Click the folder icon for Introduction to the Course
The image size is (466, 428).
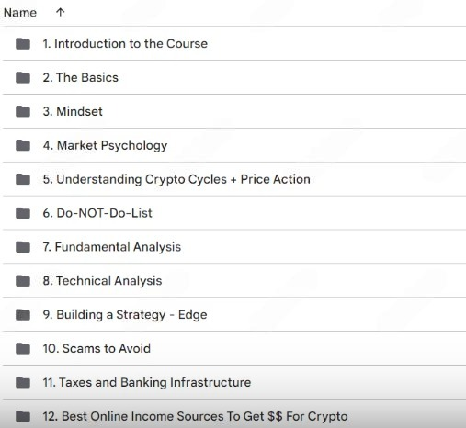pos(23,44)
